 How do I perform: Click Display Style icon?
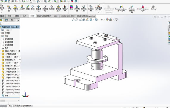click(96, 20)
